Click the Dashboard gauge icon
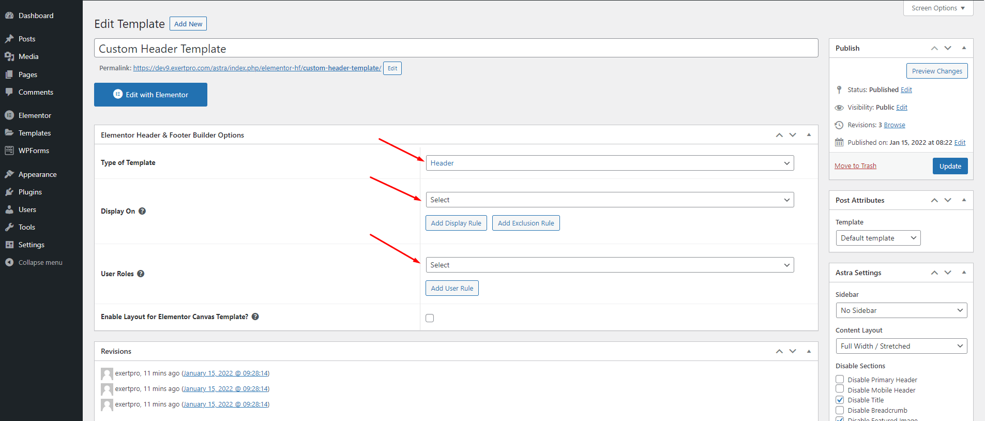Screen dimensions: 985x421 click(9, 16)
